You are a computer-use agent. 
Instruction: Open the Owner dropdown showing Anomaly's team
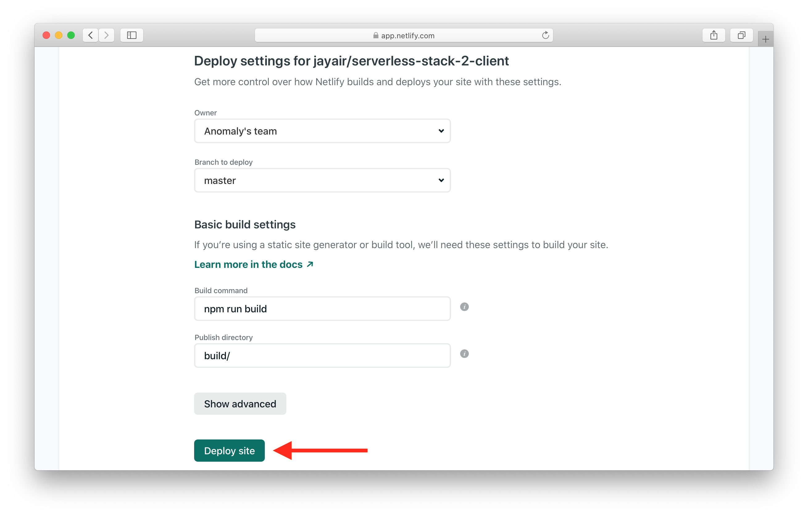tap(322, 131)
